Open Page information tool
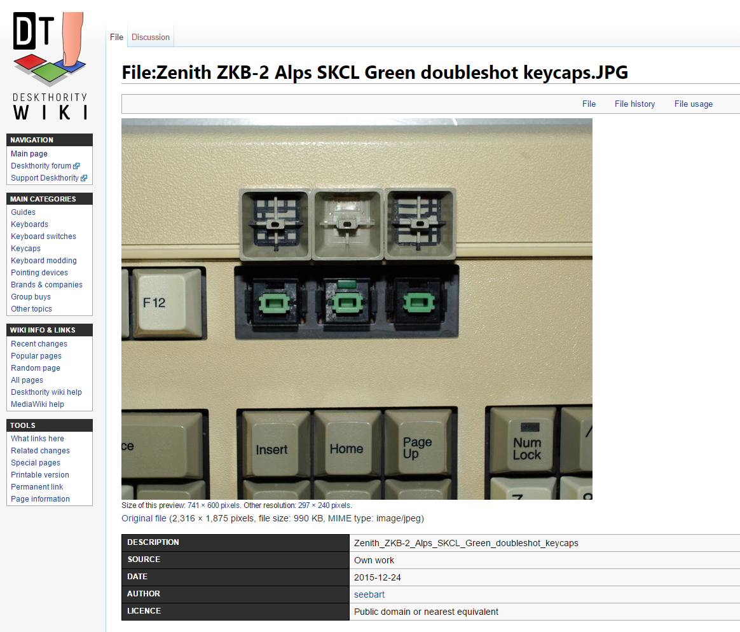 (40, 499)
